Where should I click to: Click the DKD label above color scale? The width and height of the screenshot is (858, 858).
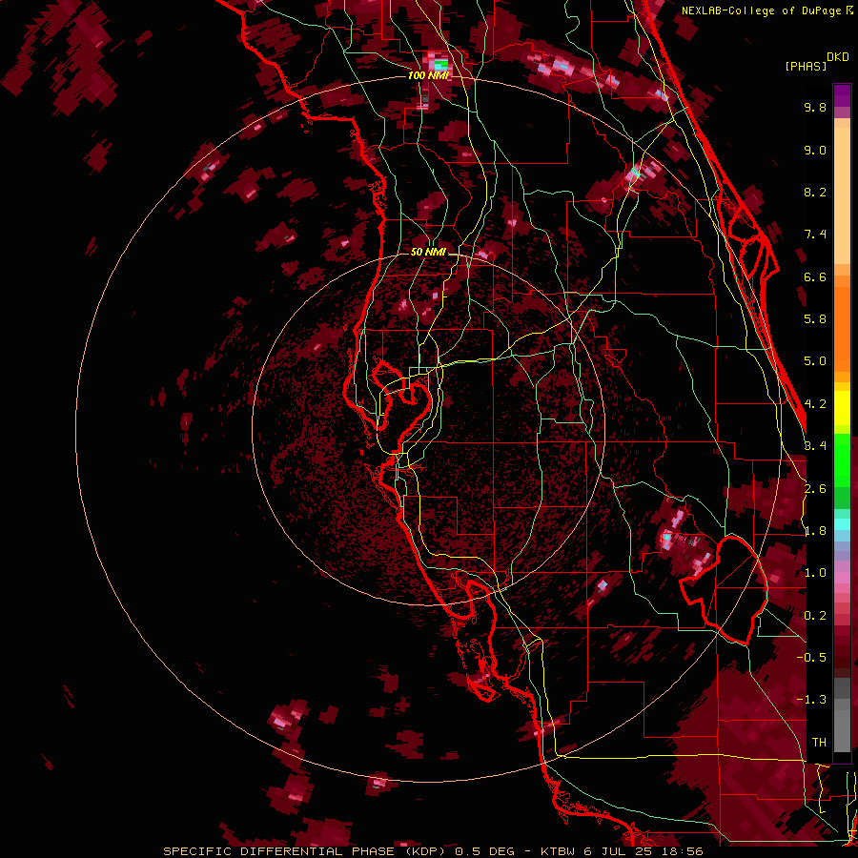838,57
